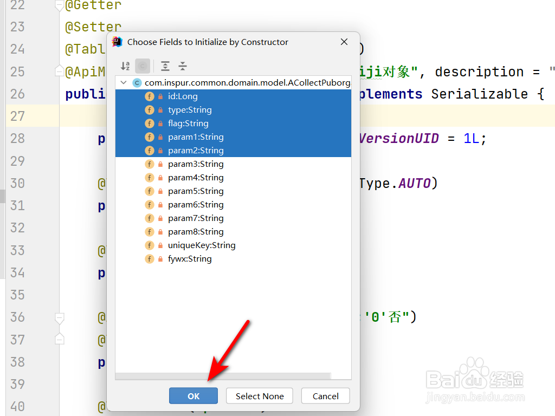Viewport: 555px width, 416px height.
Task: Click the fold toggle at line 25
Action: pos(60,71)
